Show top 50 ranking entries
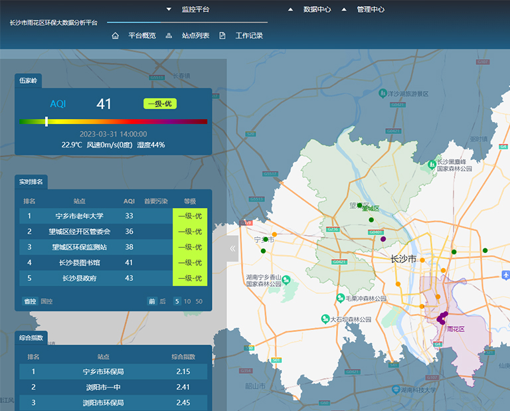510x411 pixels. (199, 301)
